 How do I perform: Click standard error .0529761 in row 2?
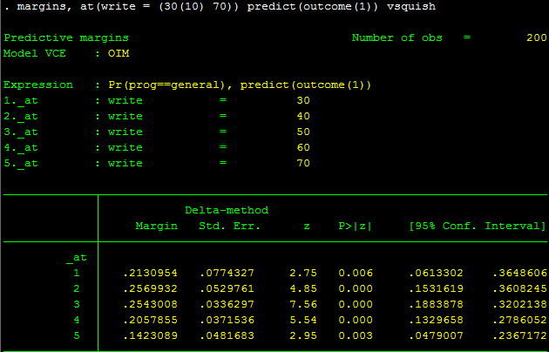click(227, 288)
